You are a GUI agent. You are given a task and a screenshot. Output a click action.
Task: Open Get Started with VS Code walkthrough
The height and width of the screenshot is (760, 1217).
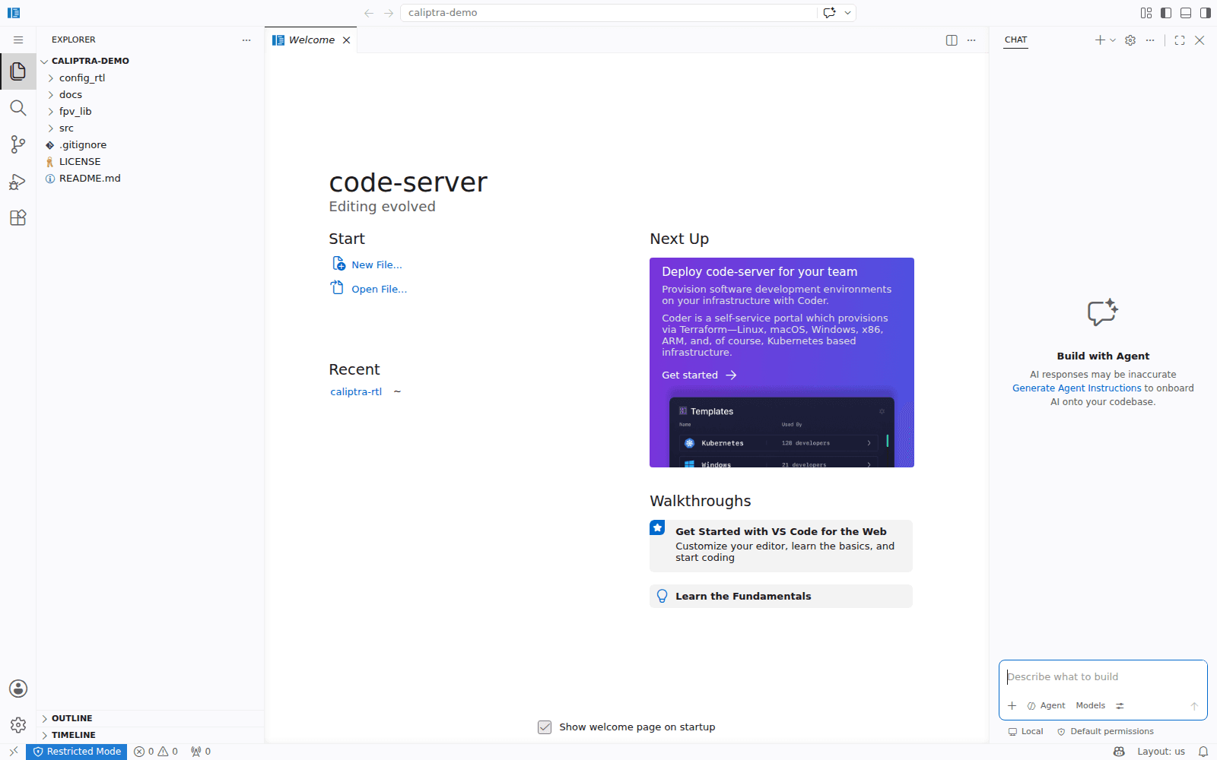tap(781, 546)
